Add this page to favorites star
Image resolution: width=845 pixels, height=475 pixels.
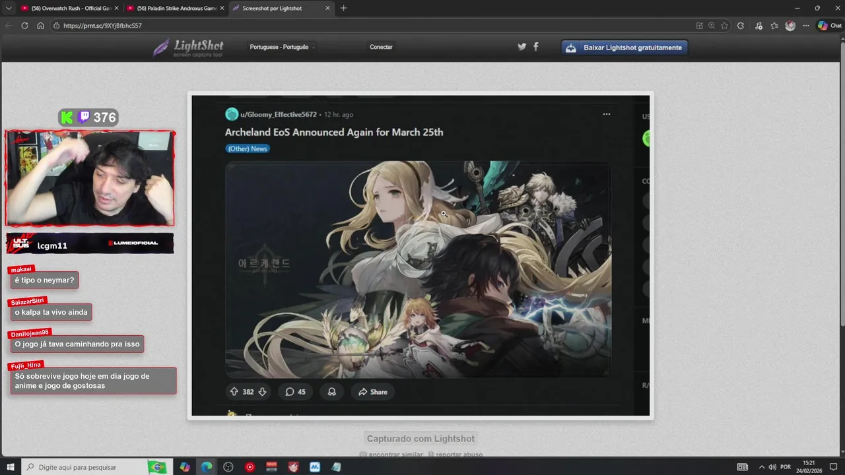(724, 26)
